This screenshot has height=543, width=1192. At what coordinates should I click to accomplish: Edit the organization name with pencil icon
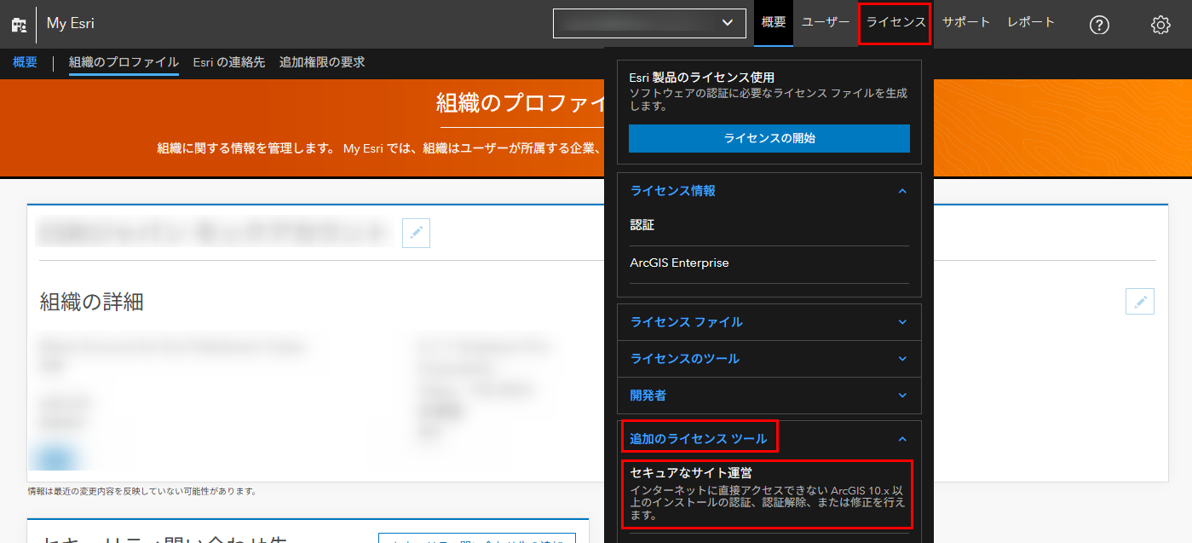point(416,233)
